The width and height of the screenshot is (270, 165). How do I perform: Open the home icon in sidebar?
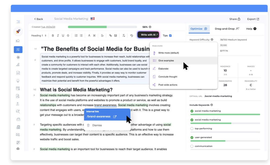[x=18, y=41]
